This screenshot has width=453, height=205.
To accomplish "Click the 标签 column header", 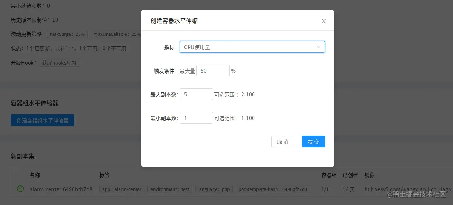I will [104, 175].
